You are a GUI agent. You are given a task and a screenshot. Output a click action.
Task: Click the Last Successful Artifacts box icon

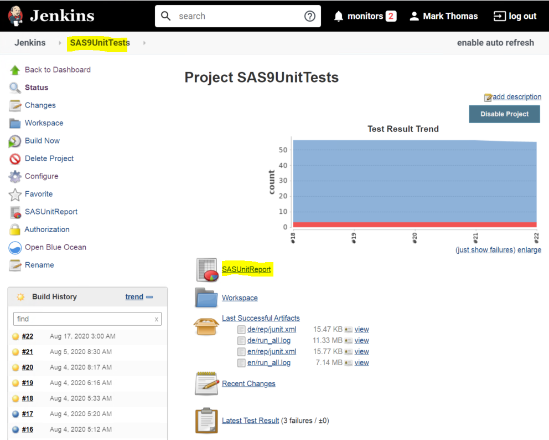(x=206, y=326)
